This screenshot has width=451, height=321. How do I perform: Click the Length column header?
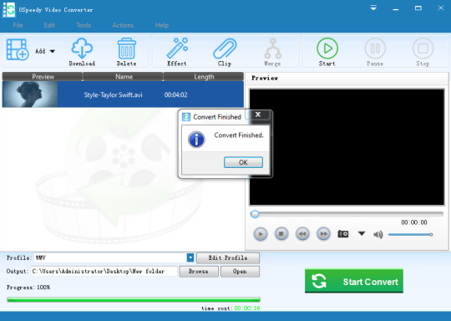[x=204, y=77]
